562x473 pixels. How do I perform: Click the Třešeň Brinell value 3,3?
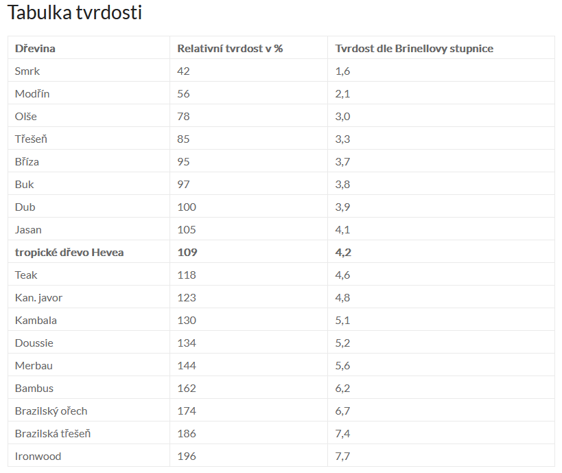342,139
